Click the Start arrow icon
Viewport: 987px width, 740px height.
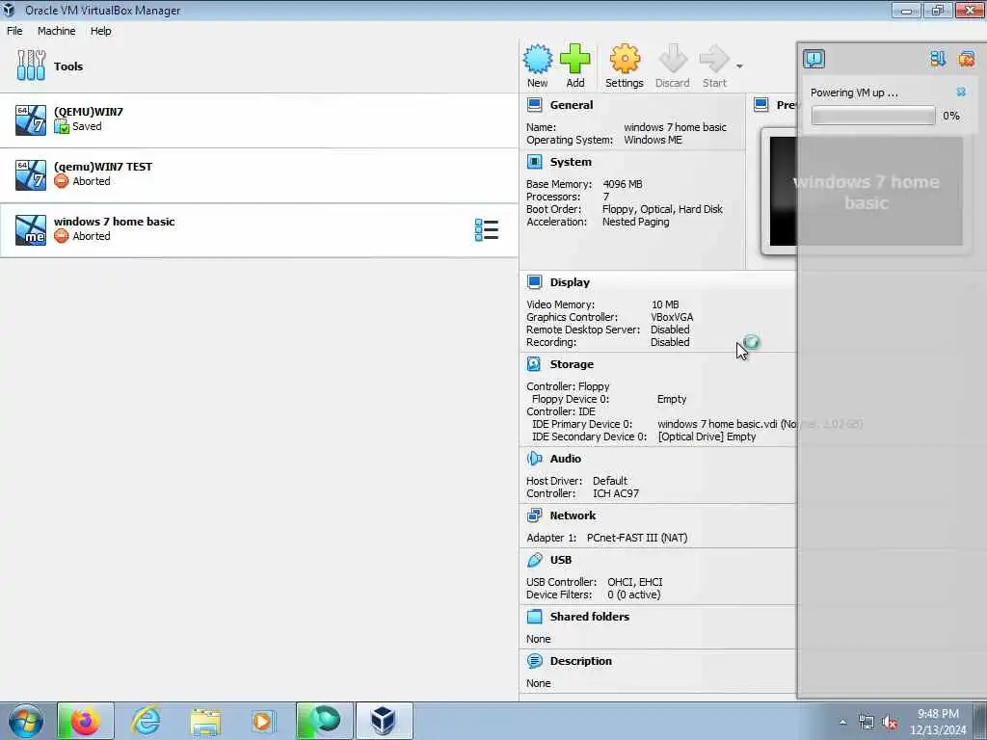[714, 59]
